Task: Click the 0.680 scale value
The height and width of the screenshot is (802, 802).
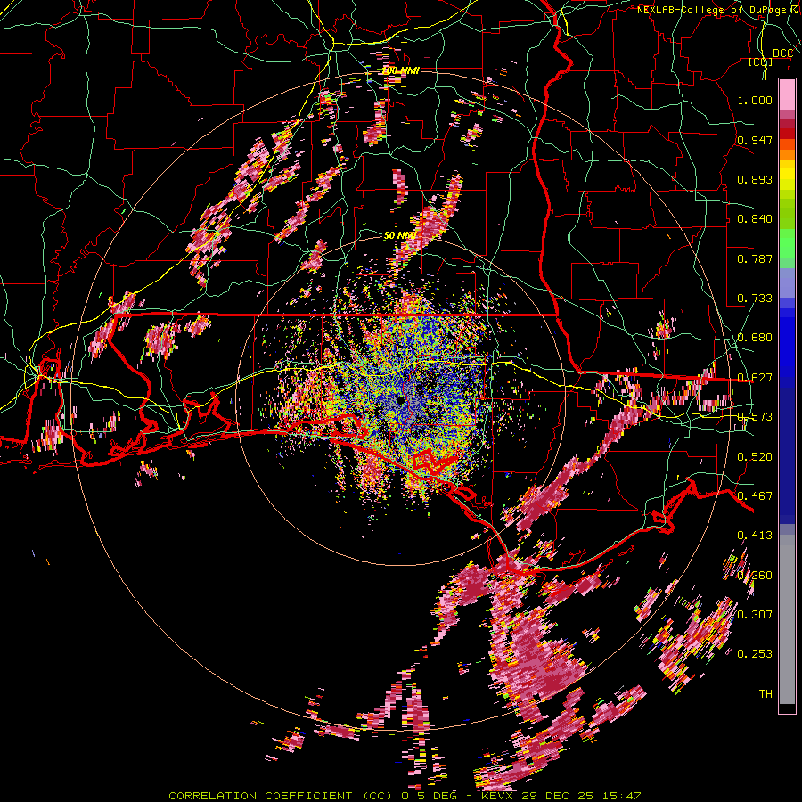Action: 755,338
